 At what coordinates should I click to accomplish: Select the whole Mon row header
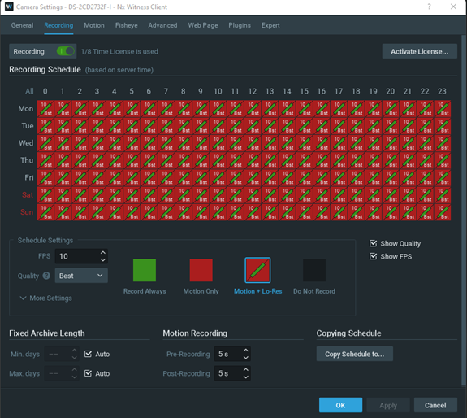pos(26,109)
